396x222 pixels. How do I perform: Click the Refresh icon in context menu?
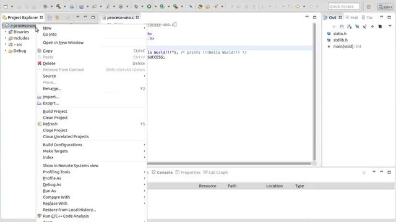pos(40,124)
